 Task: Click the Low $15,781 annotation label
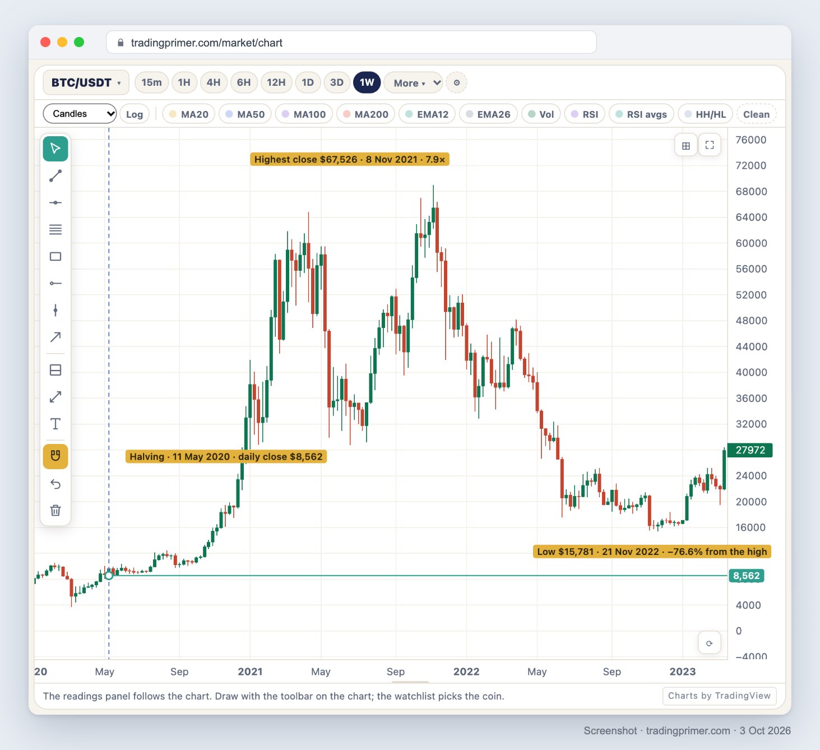(x=652, y=552)
